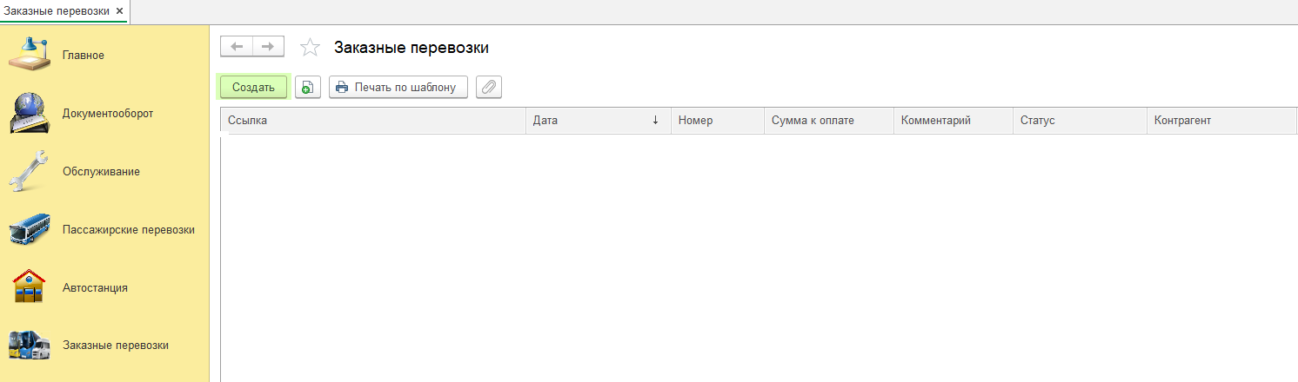The image size is (1298, 382).
Task: Click the forward navigation arrow
Action: pyautogui.click(x=268, y=47)
